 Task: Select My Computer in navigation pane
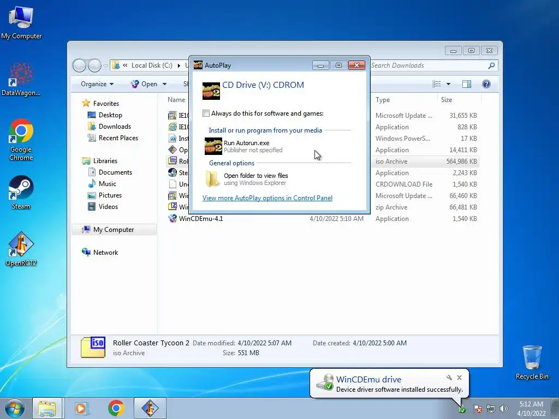pyautogui.click(x=114, y=230)
